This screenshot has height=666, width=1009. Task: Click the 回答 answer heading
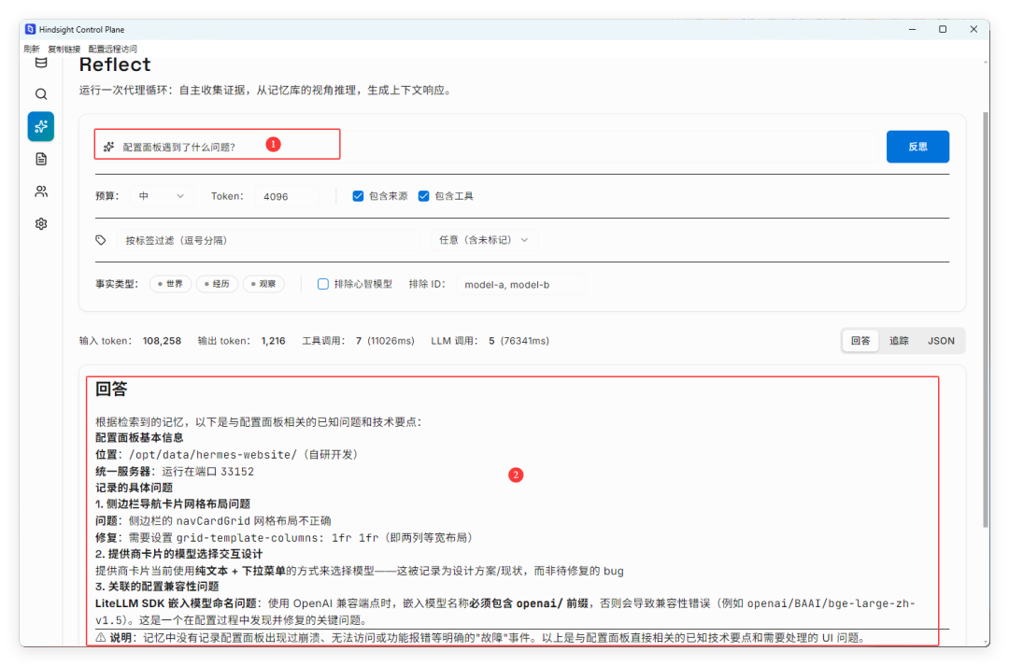pyautogui.click(x=111, y=389)
